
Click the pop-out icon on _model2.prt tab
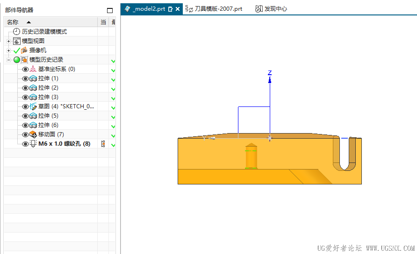tap(171, 9)
